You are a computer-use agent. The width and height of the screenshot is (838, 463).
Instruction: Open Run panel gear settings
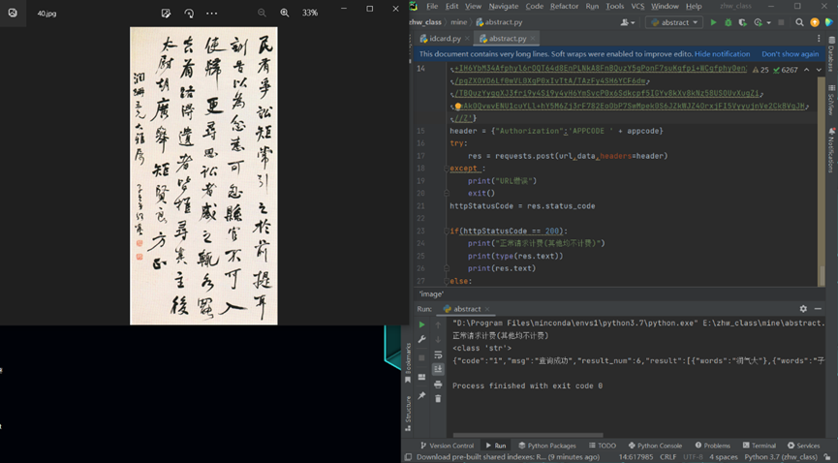803,308
